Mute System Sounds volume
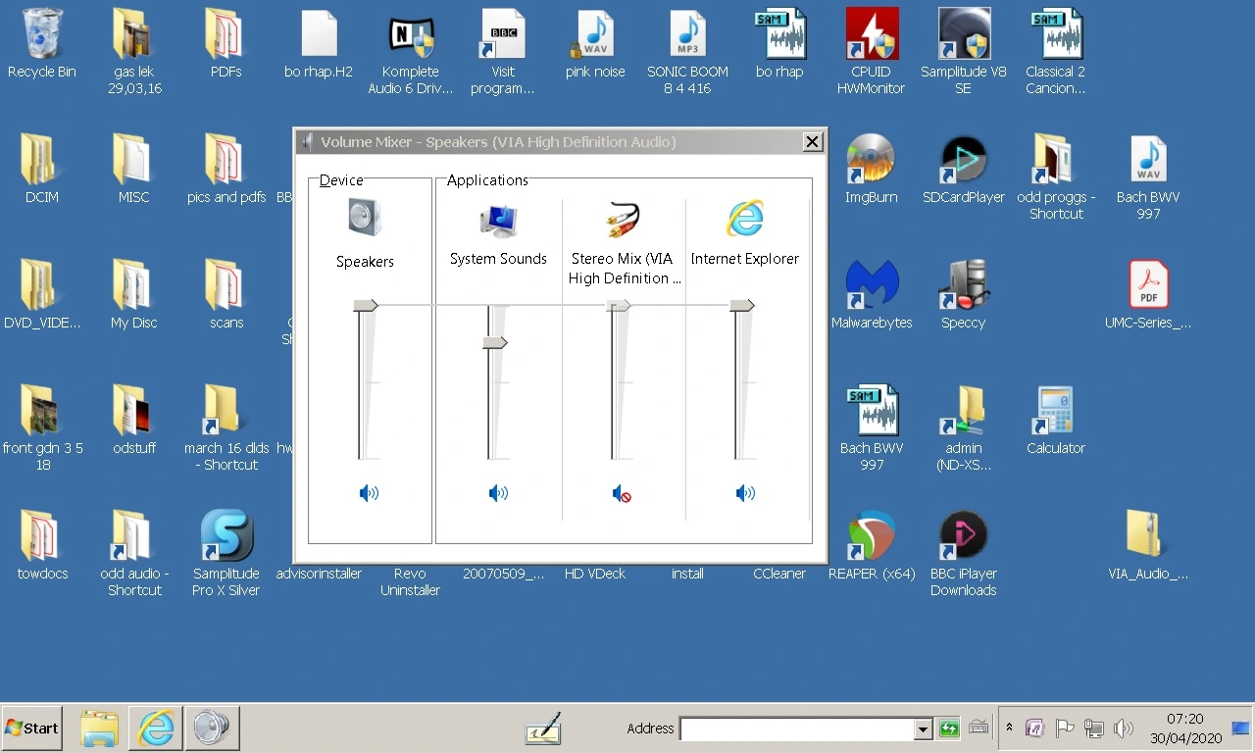 498,493
